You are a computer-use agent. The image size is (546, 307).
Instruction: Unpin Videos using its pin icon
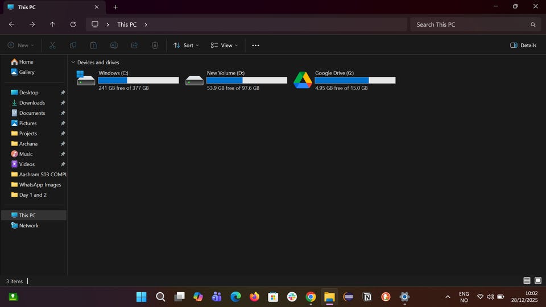pos(63,164)
